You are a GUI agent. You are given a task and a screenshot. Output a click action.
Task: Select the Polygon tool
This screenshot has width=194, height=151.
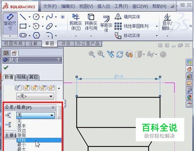(36, 35)
